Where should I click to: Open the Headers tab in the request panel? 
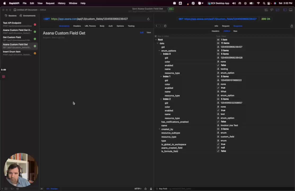click(77, 26)
